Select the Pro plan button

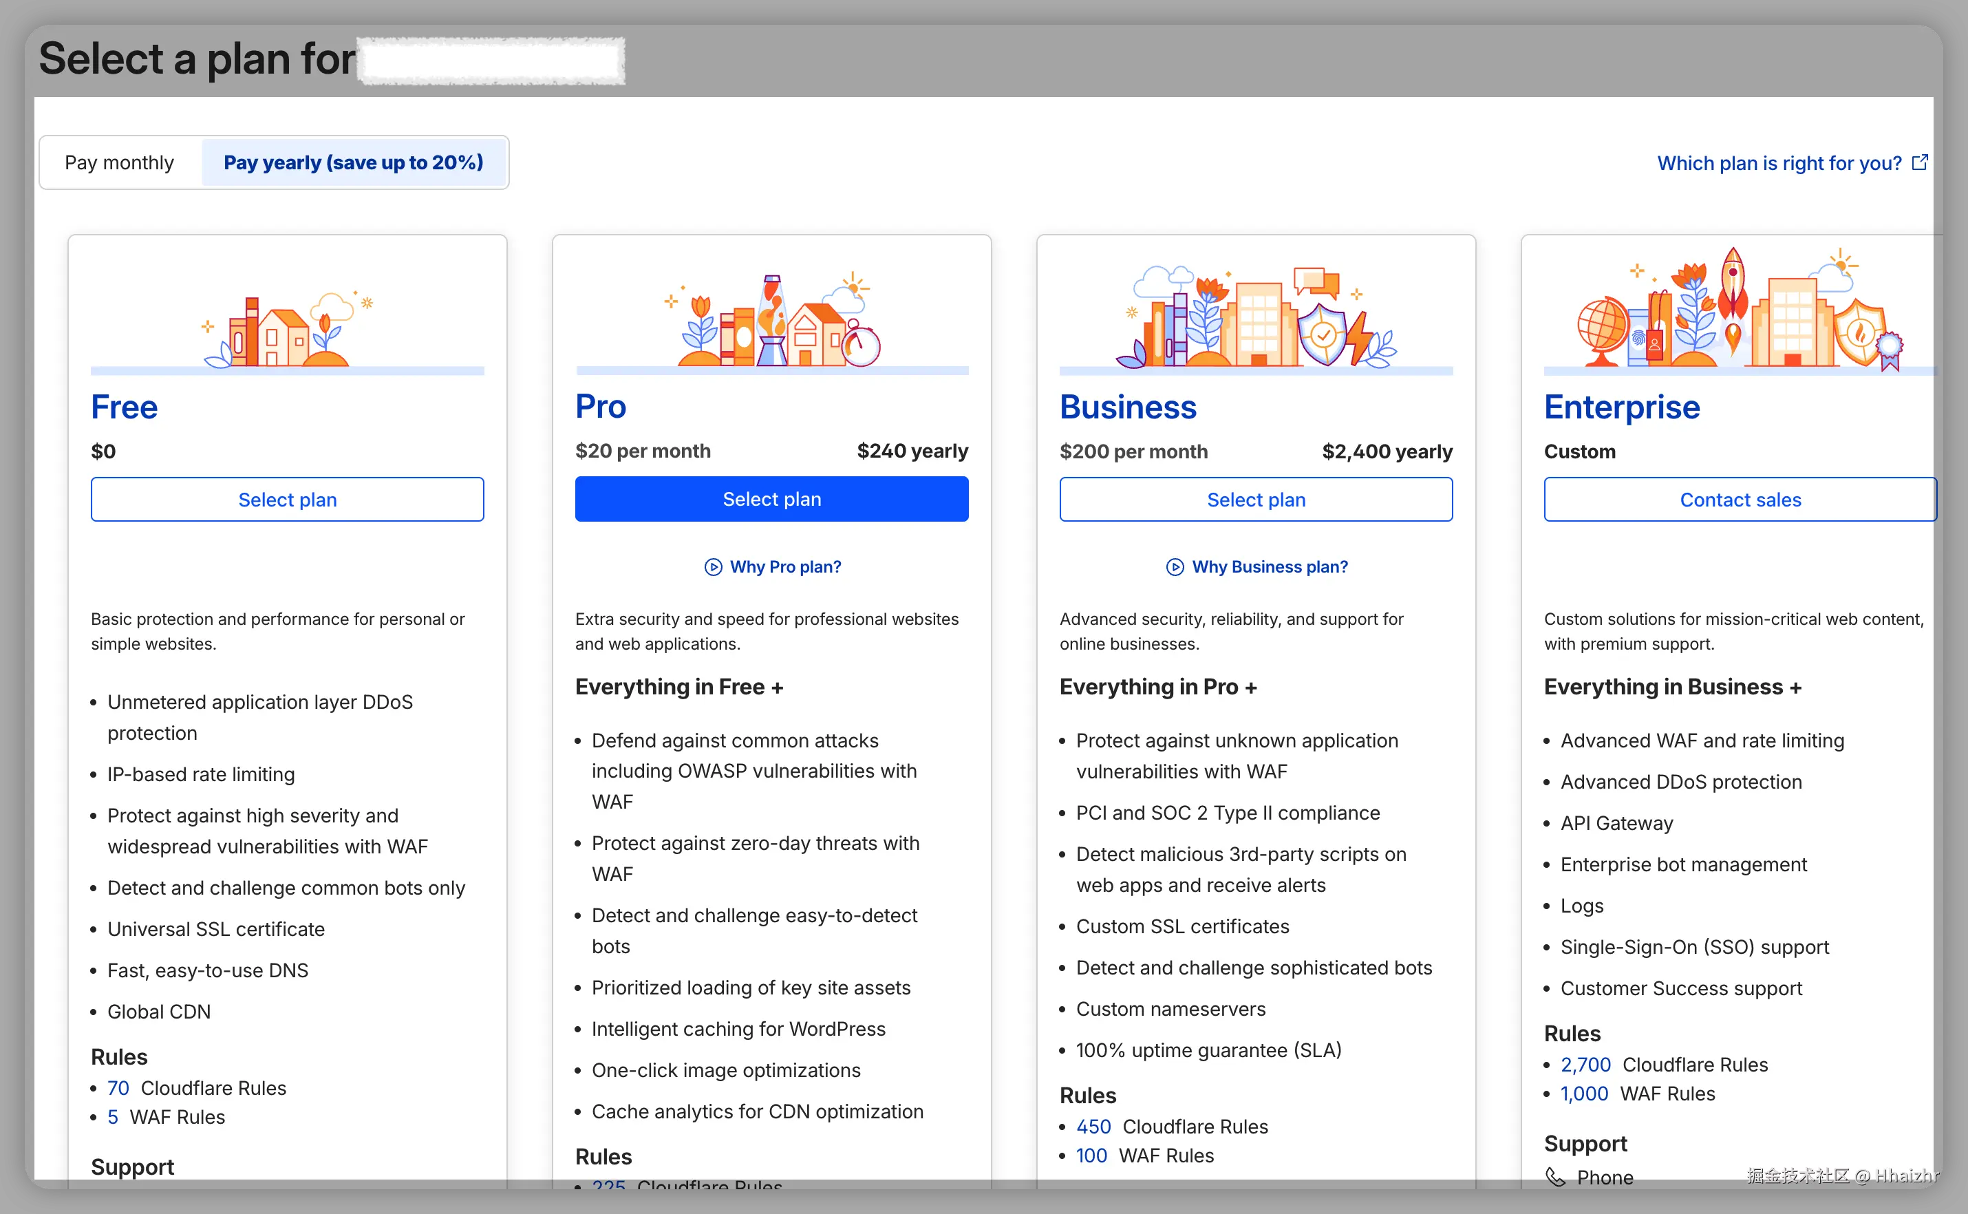tap(771, 500)
